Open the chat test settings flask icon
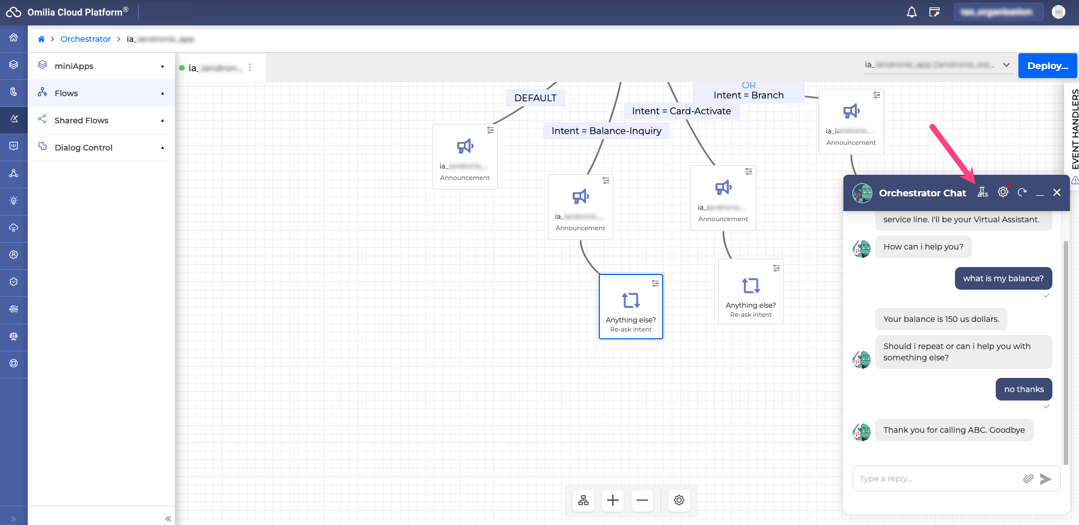This screenshot has height=525, width=1079. pyautogui.click(x=983, y=192)
